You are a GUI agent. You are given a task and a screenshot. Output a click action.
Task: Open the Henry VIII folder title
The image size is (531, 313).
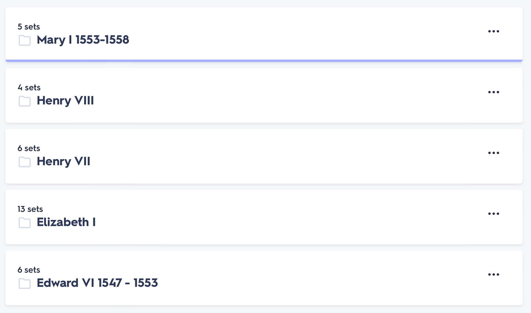65,100
